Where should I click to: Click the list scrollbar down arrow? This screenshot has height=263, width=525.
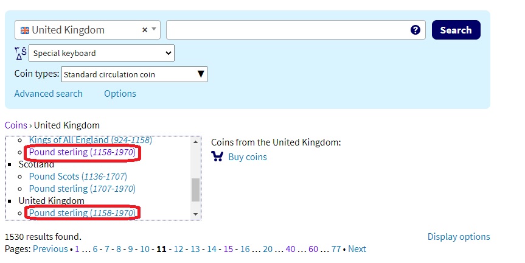coord(195,214)
